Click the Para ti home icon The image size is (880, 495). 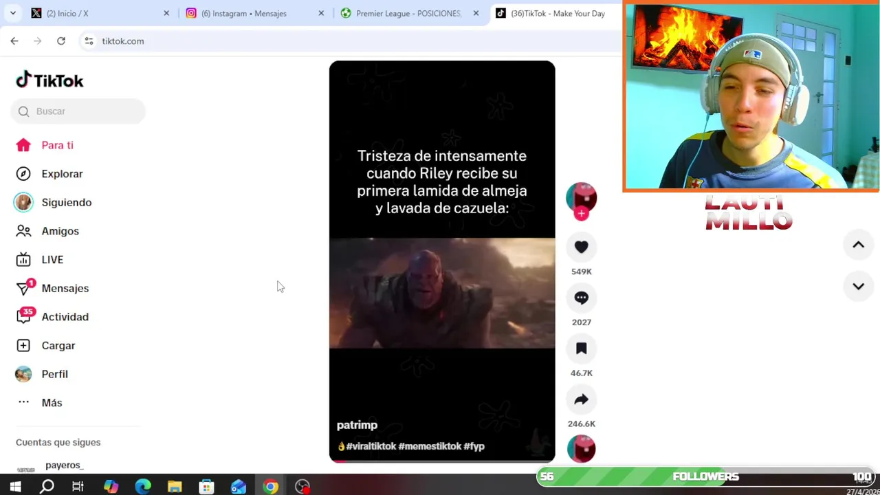tap(23, 145)
